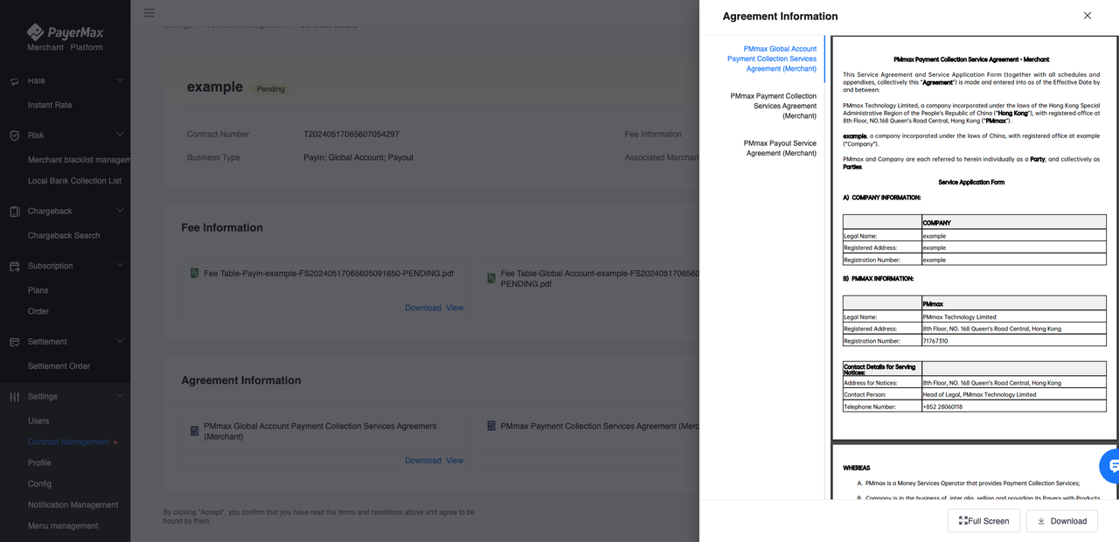Click the "WHEREAS" heading in the document

coord(857,468)
